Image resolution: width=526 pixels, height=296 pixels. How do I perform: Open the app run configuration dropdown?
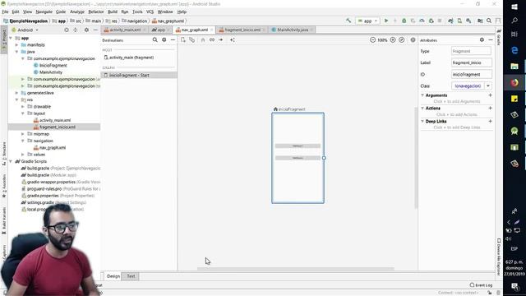point(368,21)
